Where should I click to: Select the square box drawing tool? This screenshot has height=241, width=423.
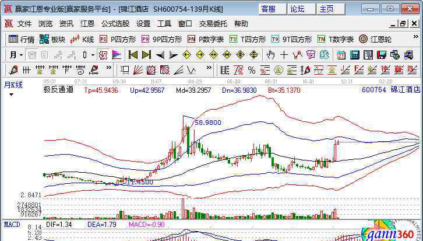click(125, 70)
